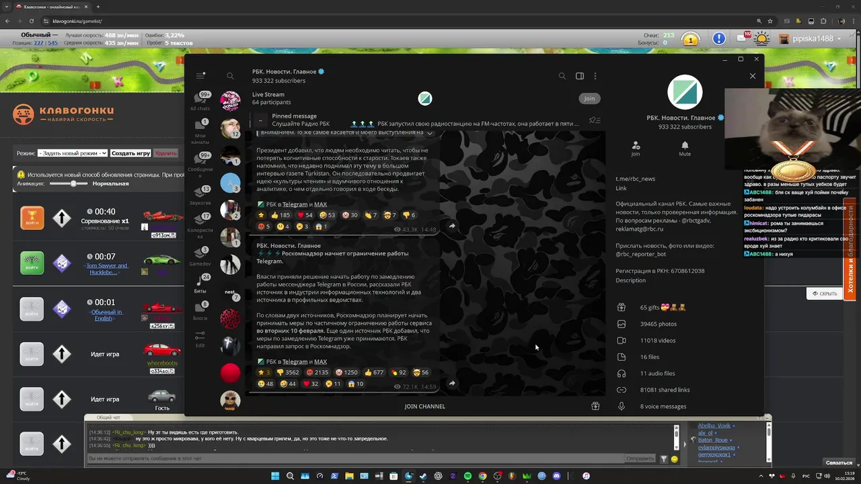Expand the collapsed quote chevron
This screenshot has width=861, height=484.
pyautogui.click(x=430, y=133)
